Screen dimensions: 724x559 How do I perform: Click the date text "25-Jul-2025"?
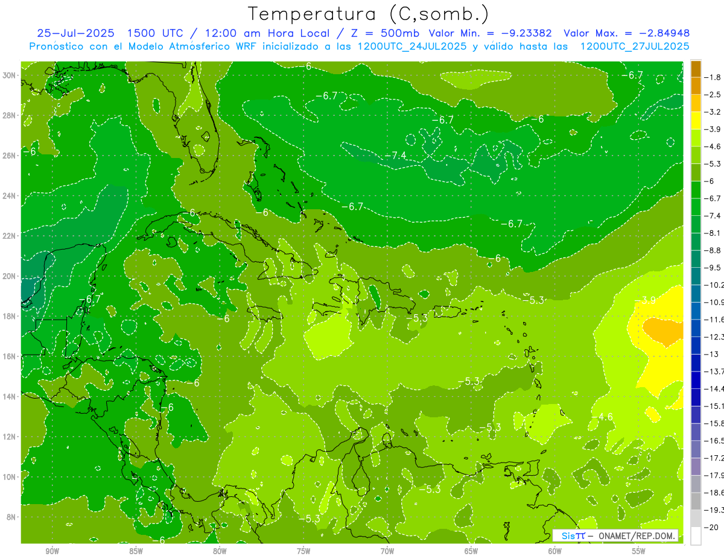pos(75,33)
